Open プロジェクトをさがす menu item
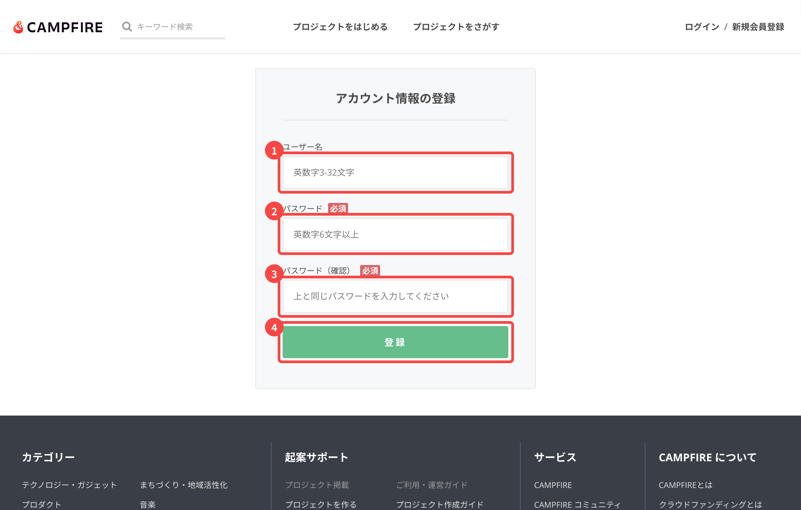Viewport: 801px width, 510px height. tap(456, 27)
